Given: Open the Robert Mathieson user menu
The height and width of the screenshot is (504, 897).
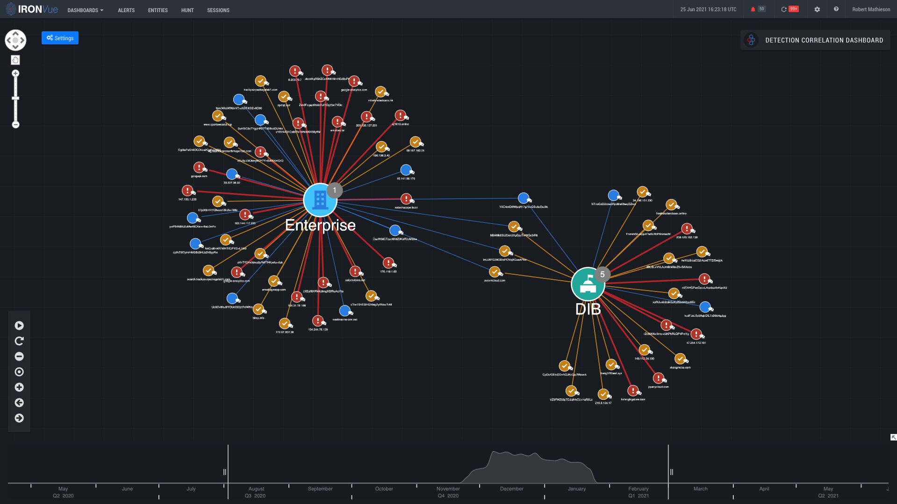Looking at the screenshot, I should coord(871,9).
